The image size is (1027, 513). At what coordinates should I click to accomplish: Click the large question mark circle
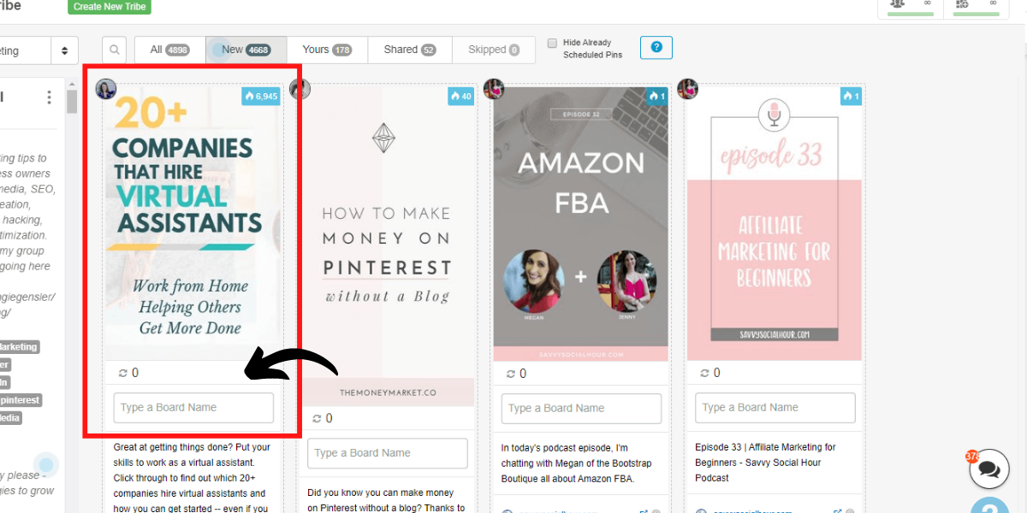tap(990, 506)
